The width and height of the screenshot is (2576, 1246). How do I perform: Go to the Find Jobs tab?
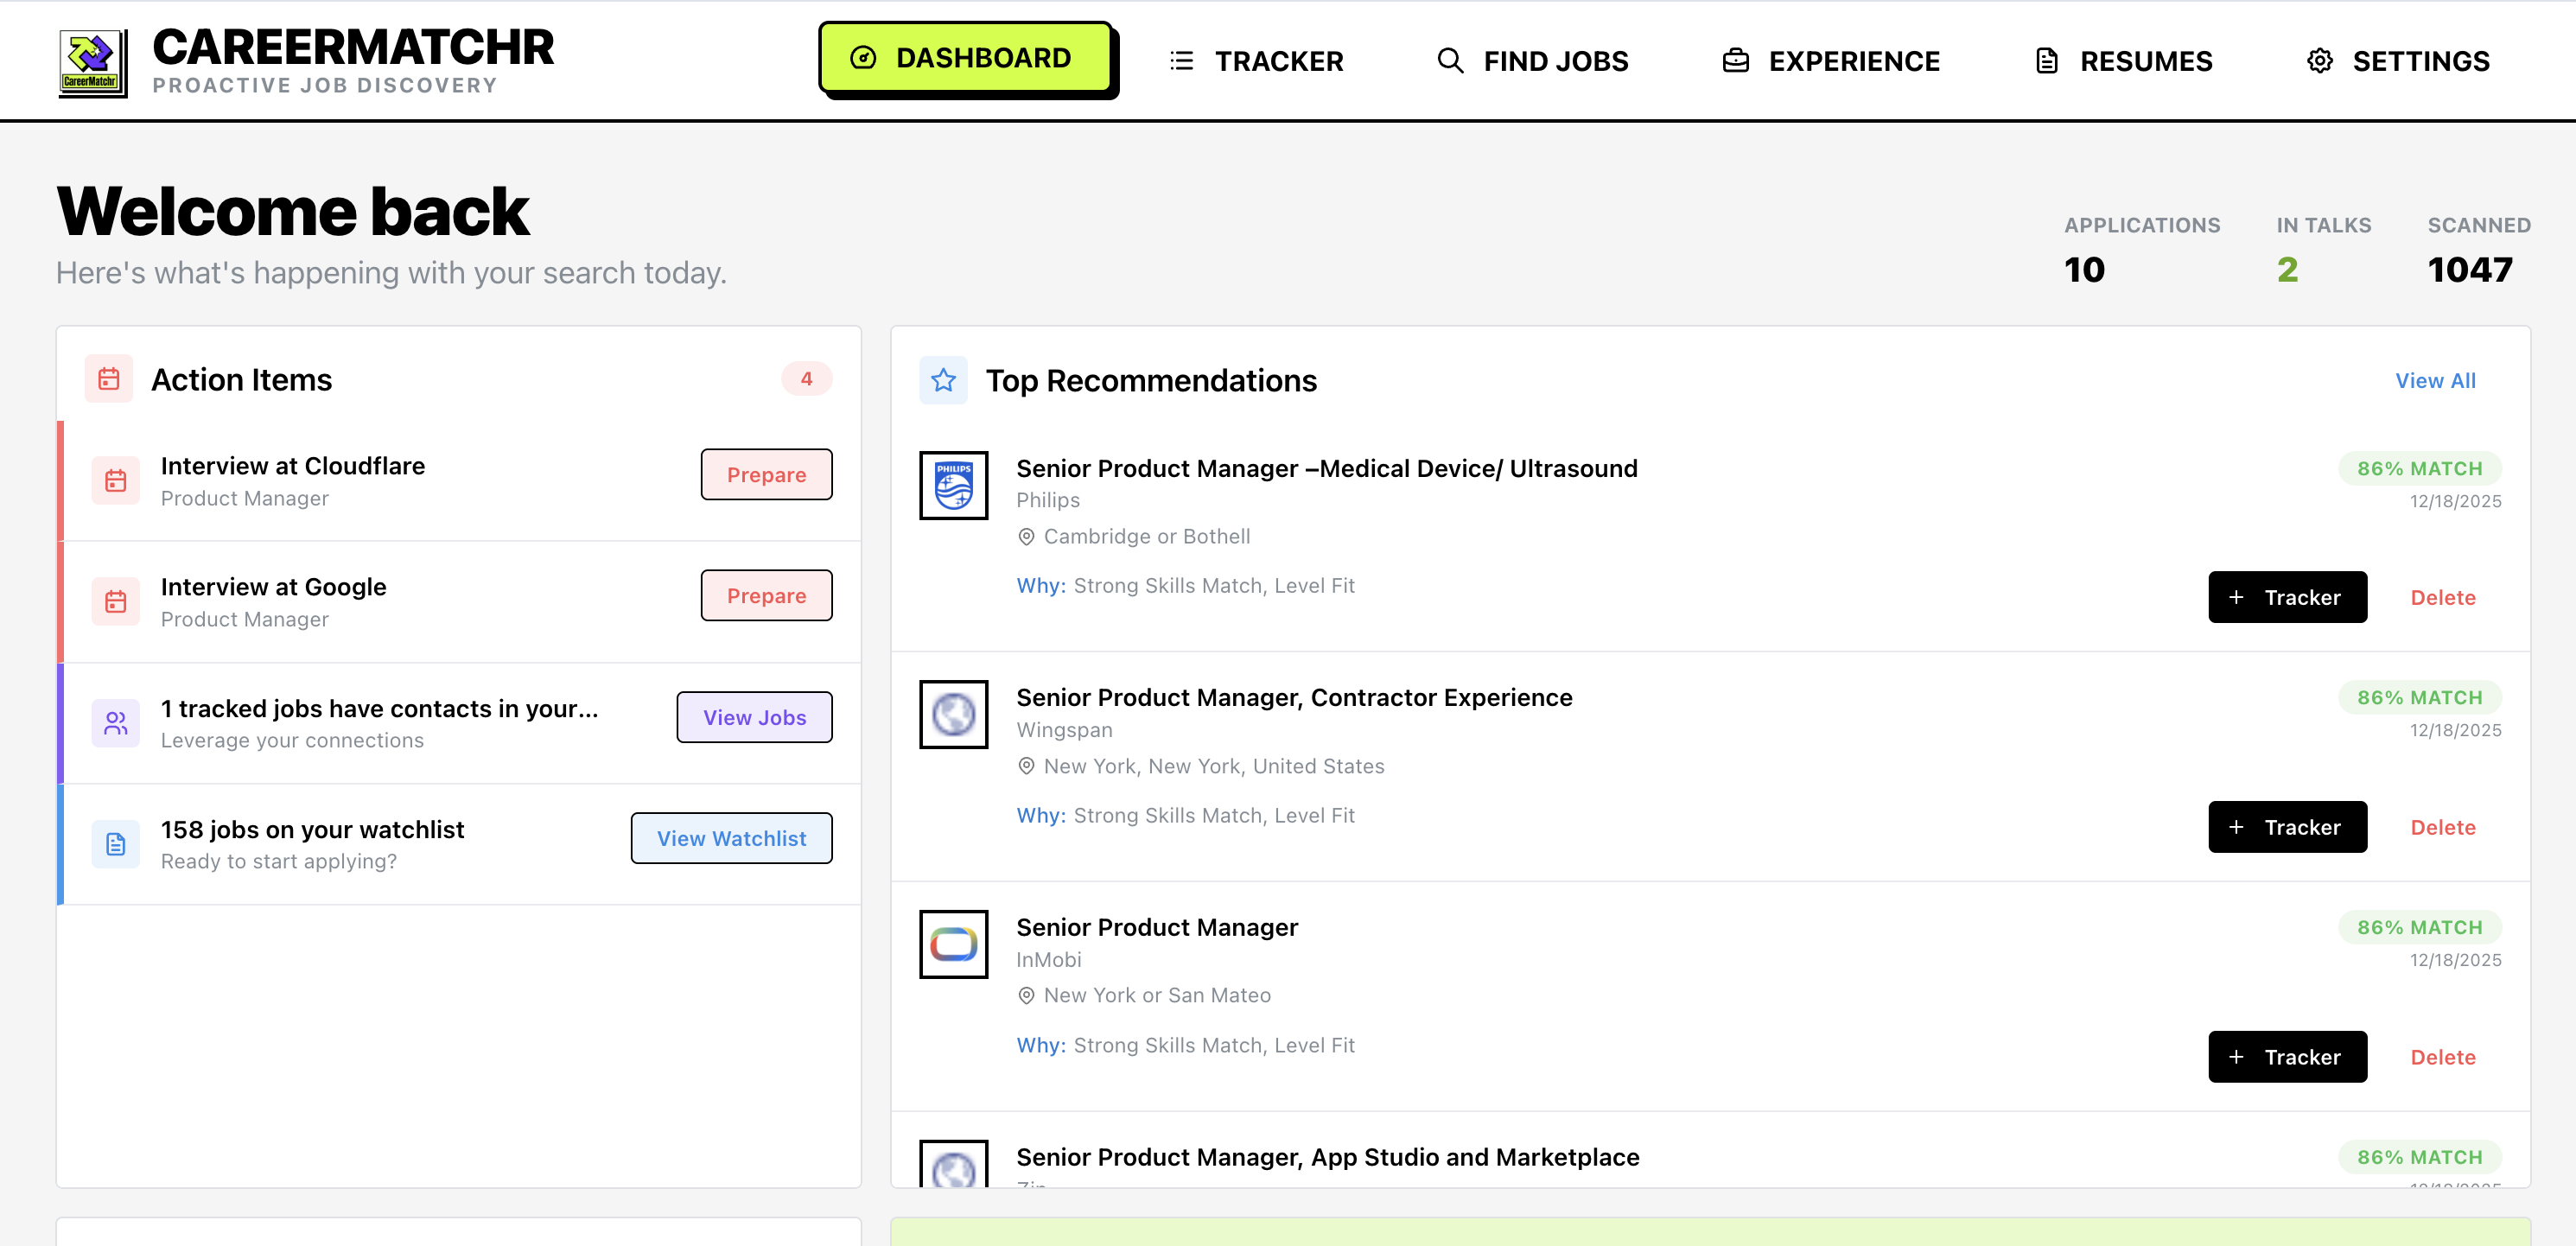click(x=1532, y=61)
